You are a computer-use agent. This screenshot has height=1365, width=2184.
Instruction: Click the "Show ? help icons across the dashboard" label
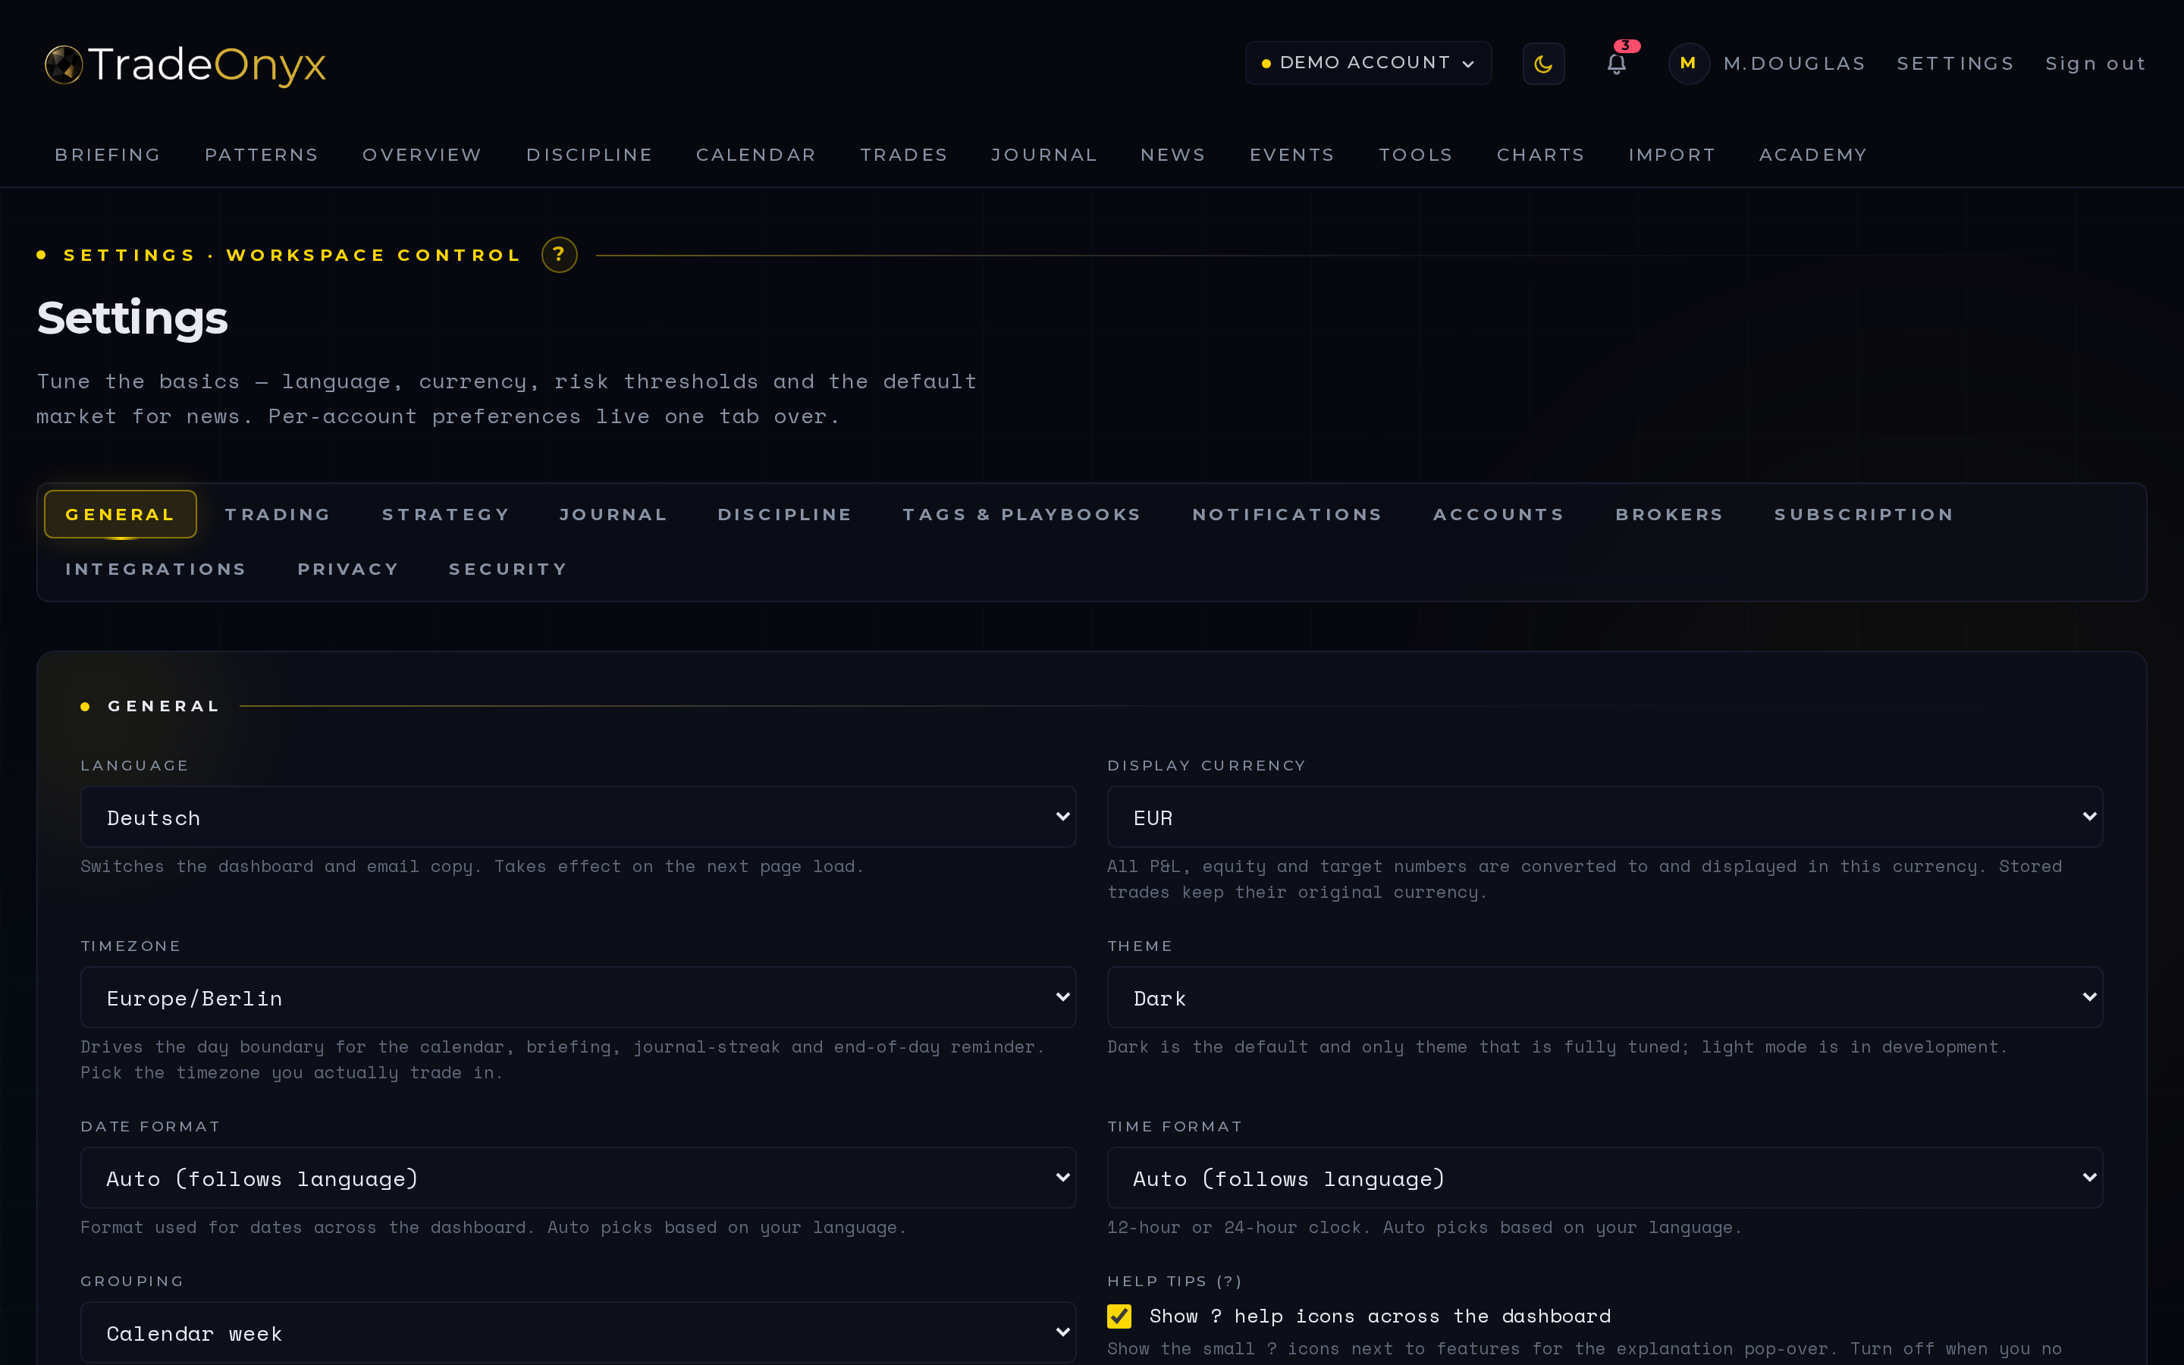coord(1380,1316)
